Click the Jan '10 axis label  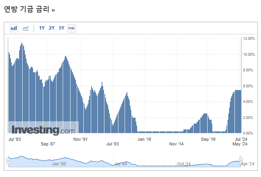144,139
